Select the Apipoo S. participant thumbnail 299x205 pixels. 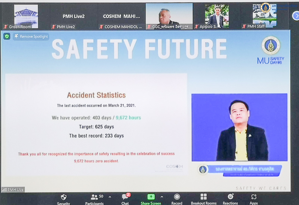[x=217, y=16]
